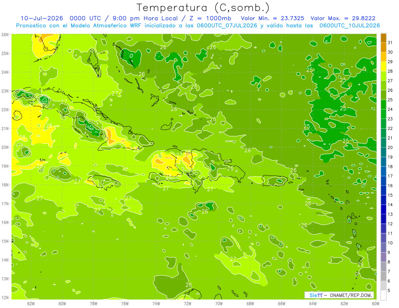Image resolution: width=399 pixels, height=308 pixels.
Task: Click legend value 31 on color scale
Action: [390, 43]
